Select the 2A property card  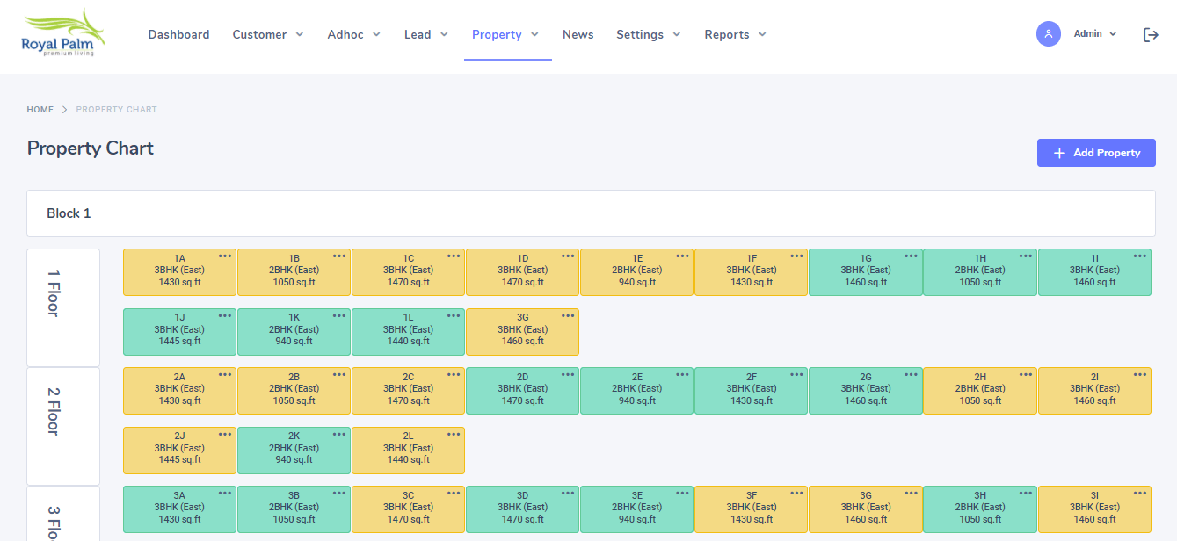coord(179,390)
